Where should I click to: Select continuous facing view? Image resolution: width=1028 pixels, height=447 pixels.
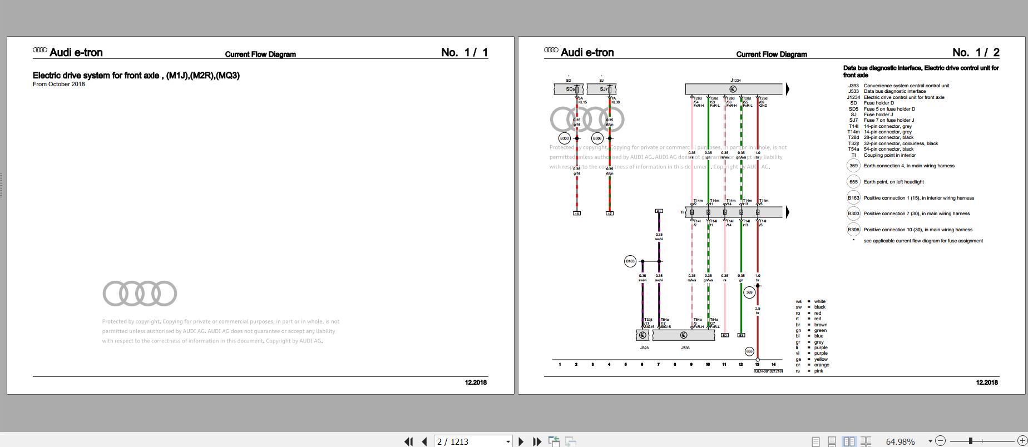click(866, 441)
